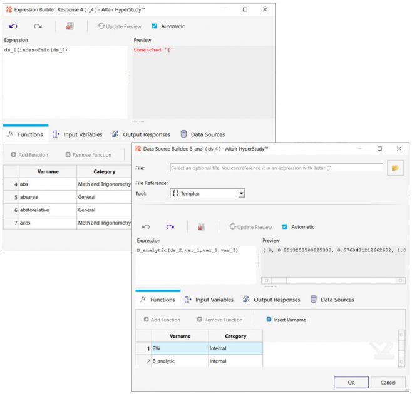
Task: Click the redo arrow in Data Source Builder
Action: click(x=170, y=227)
